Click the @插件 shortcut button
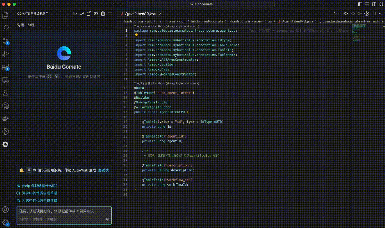This screenshot has height=228, width=385. point(37,219)
